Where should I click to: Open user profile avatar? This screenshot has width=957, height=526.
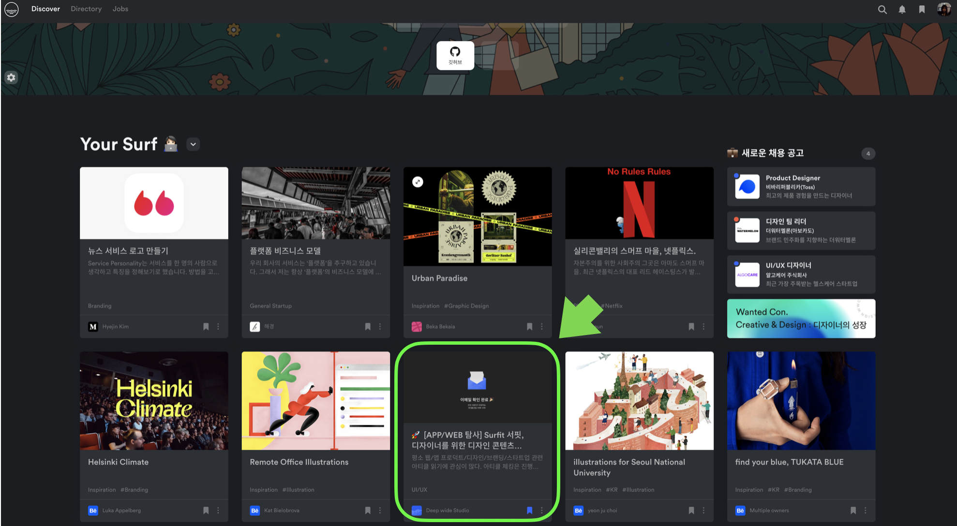pyautogui.click(x=943, y=9)
